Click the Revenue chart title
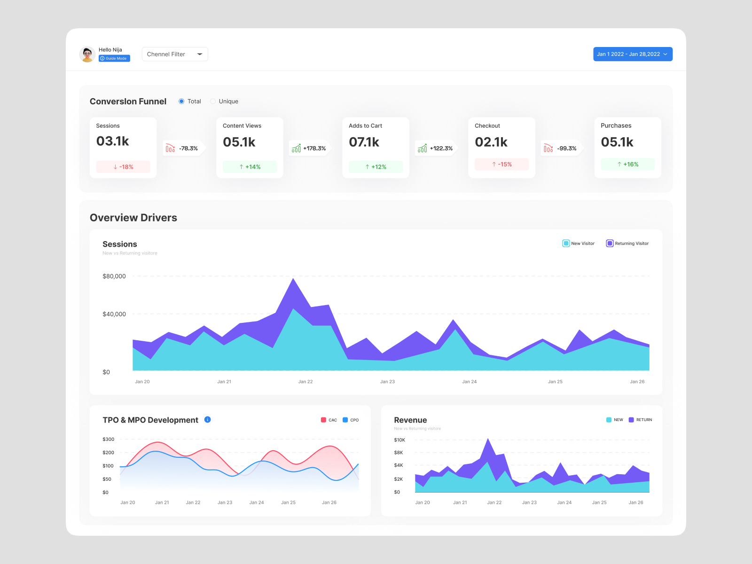752x564 pixels. click(x=410, y=420)
